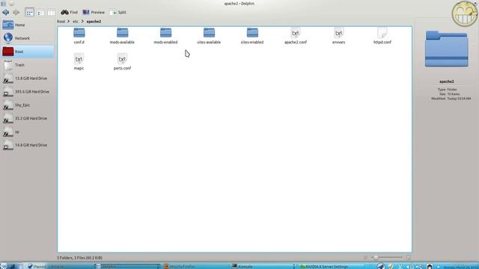Viewport: 479px width, 269px height.
Task: Open Find with the binoculars button
Action: point(70,12)
